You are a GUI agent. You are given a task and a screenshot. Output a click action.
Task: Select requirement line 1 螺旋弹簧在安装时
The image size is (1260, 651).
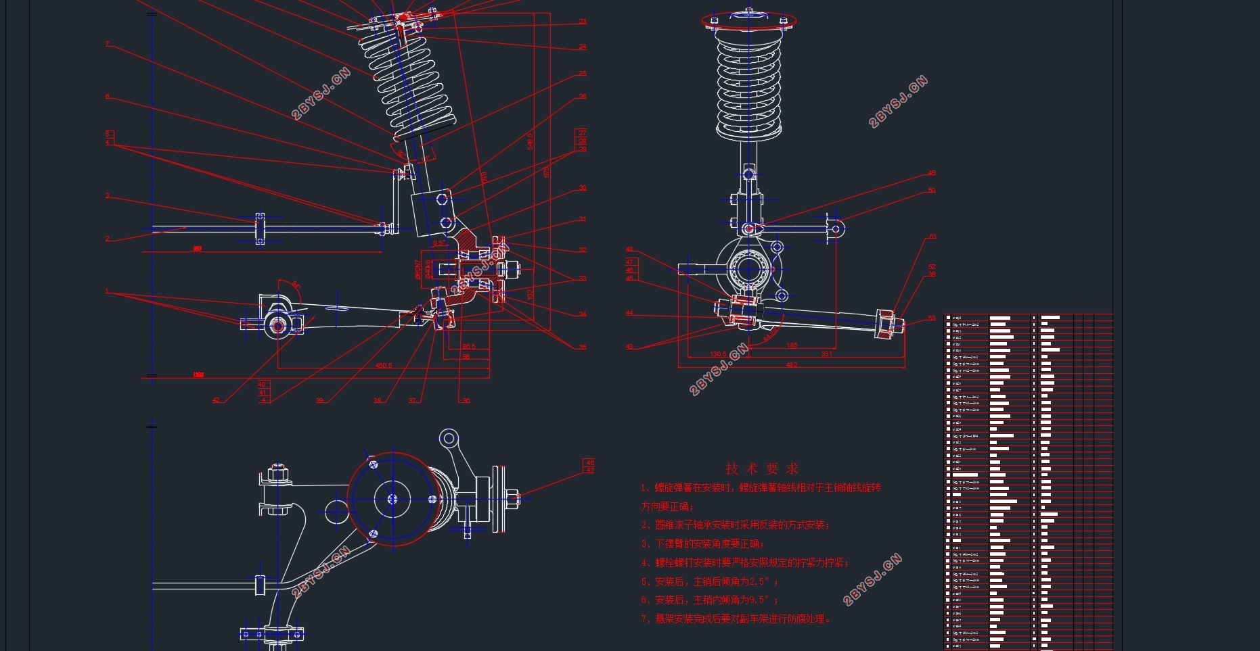(761, 497)
